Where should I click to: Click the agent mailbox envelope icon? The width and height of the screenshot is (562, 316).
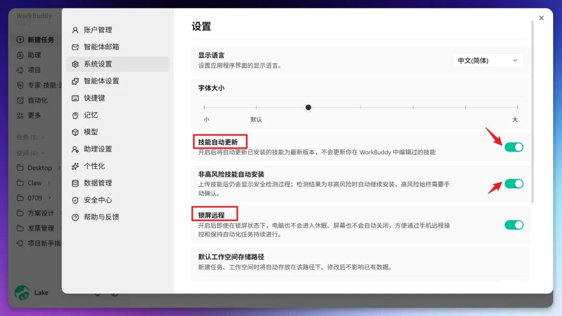click(x=75, y=47)
